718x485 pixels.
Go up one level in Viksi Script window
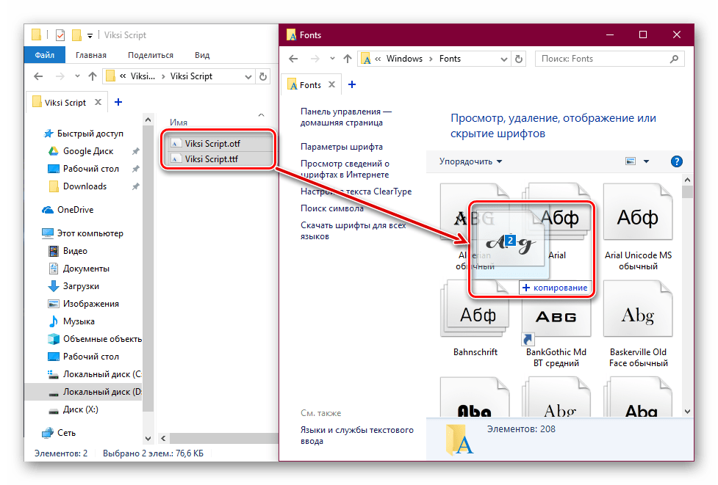tap(93, 76)
